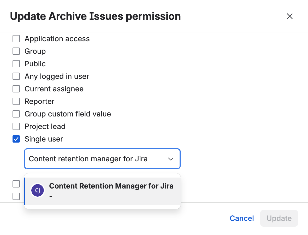This screenshot has height=235, width=308.
Task: Check the Project lead checkbox
Action: click(x=16, y=127)
